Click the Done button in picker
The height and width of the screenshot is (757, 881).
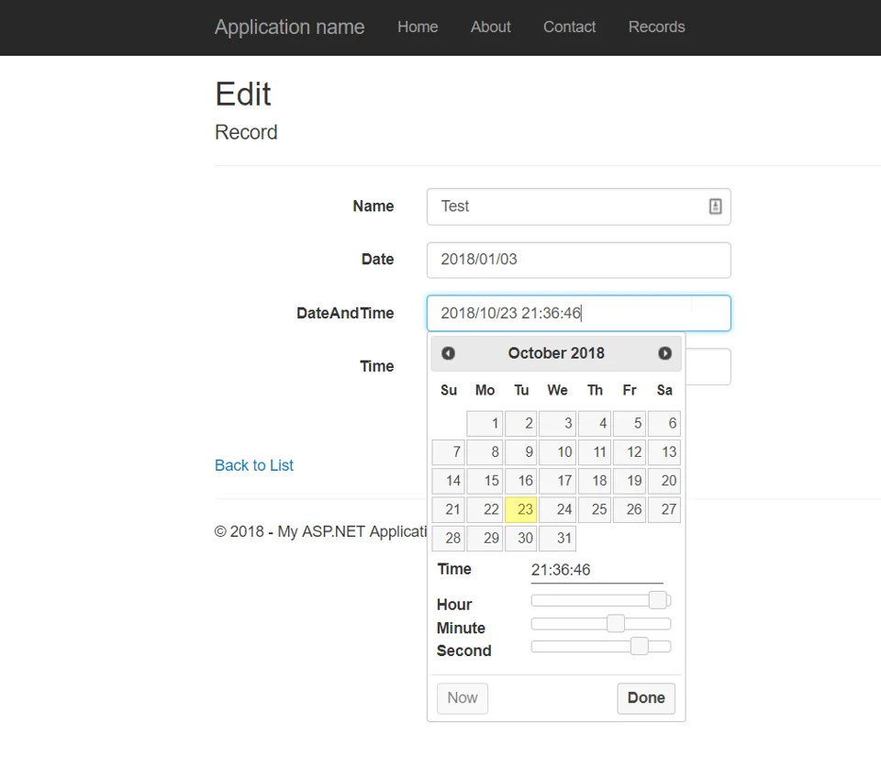pyautogui.click(x=646, y=698)
